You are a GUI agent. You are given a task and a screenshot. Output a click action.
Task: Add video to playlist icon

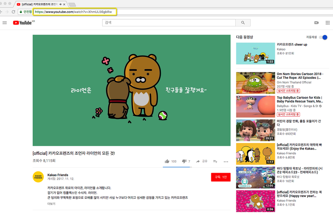(x=215, y=162)
